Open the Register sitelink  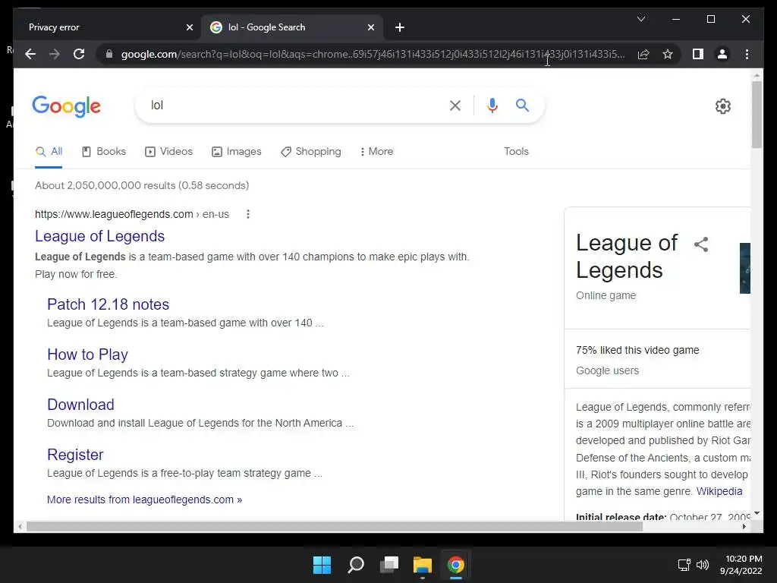(75, 455)
